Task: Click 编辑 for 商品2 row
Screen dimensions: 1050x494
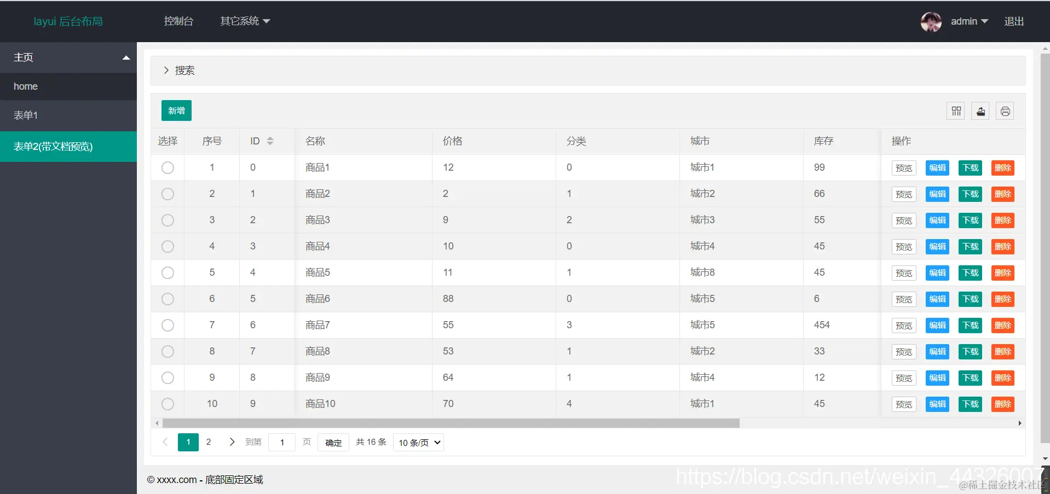Action: tap(937, 194)
